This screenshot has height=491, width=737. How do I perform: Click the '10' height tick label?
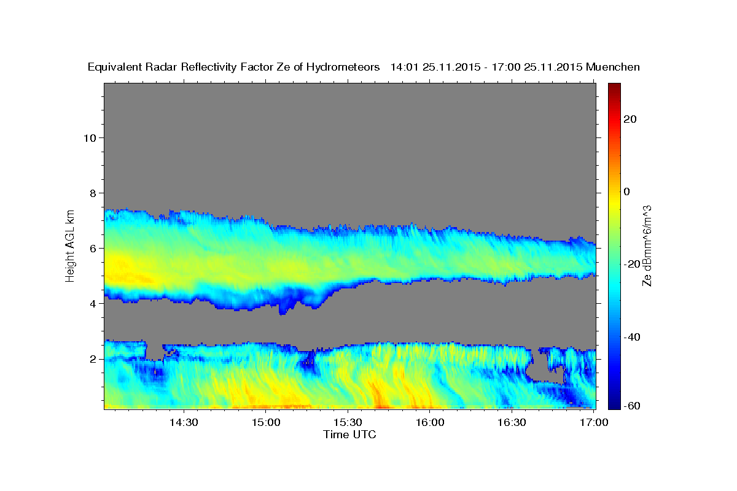89,137
